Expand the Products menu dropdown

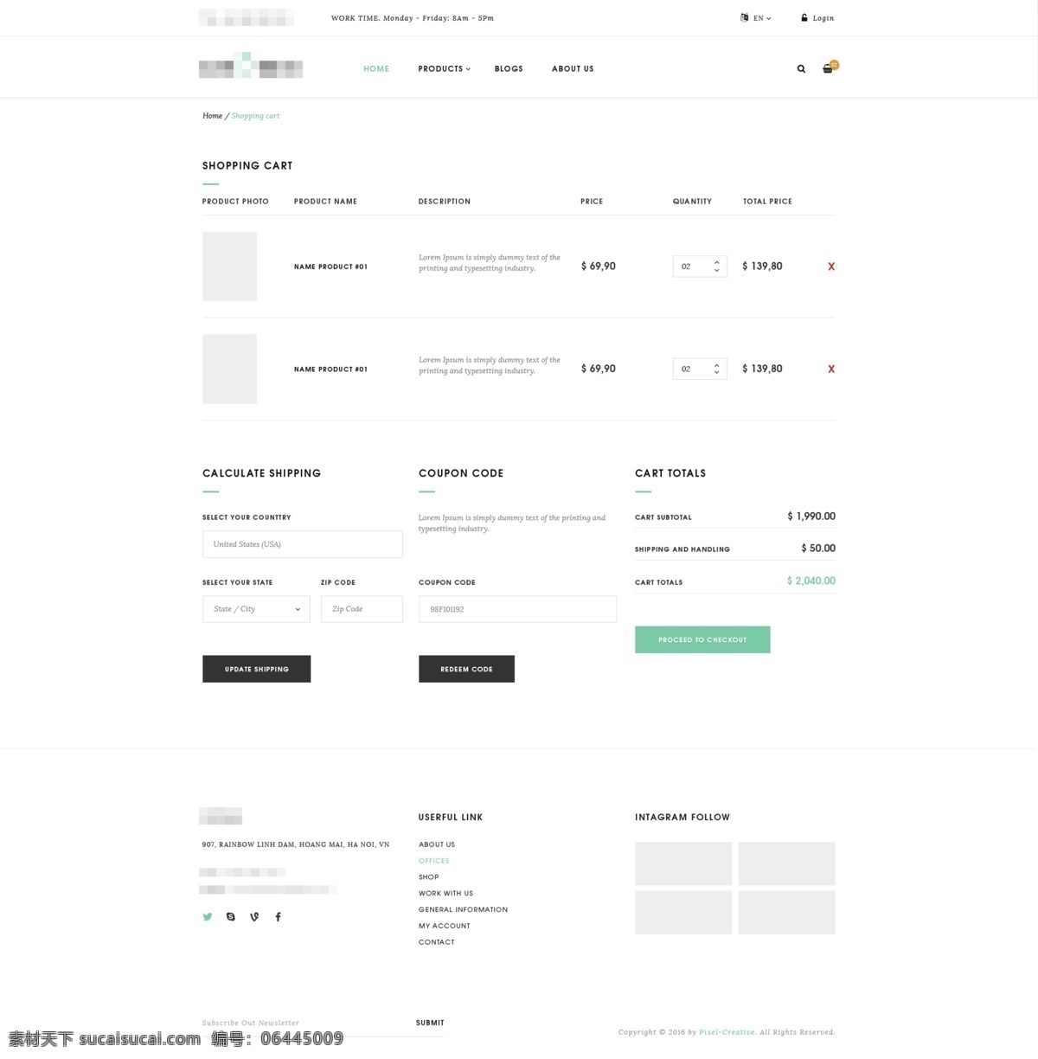tap(444, 68)
